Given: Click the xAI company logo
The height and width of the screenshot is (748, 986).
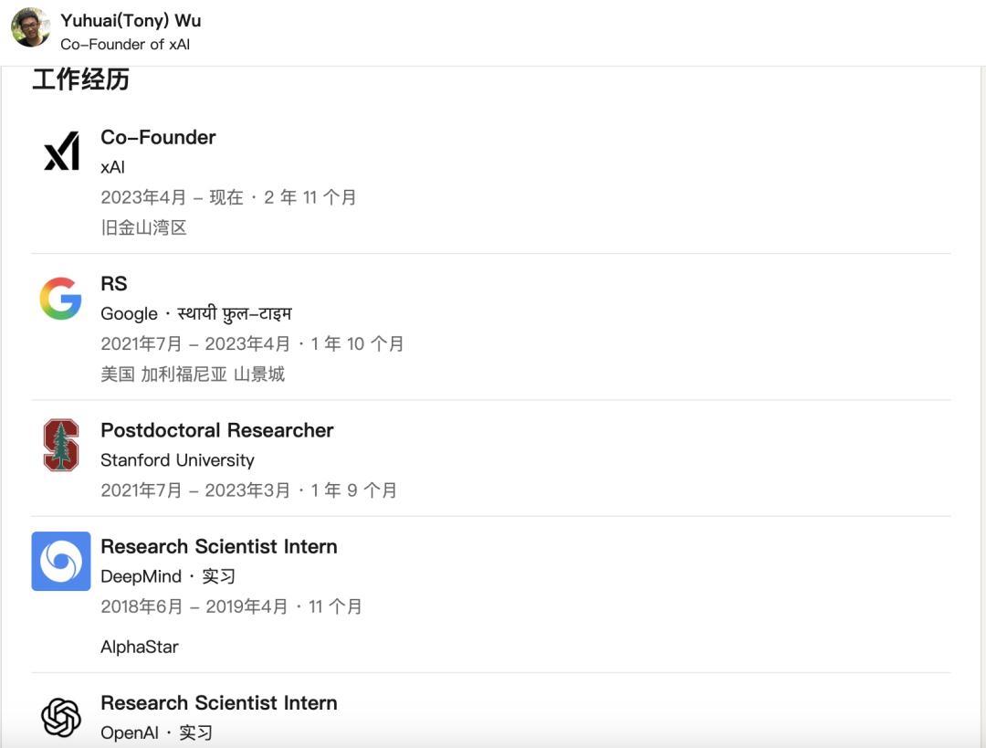Looking at the screenshot, I should 60,153.
